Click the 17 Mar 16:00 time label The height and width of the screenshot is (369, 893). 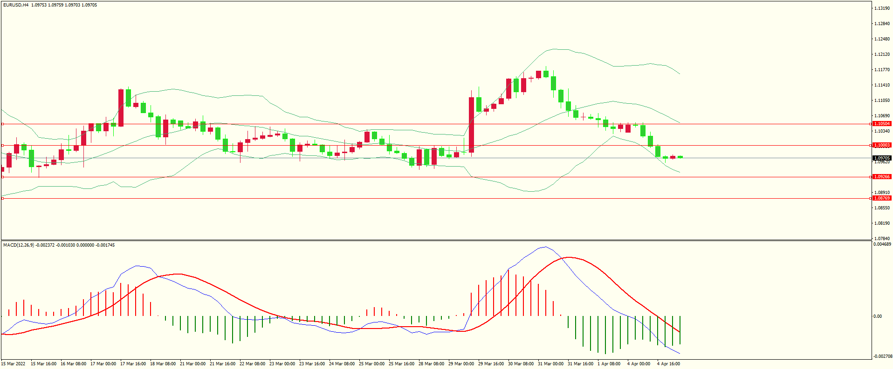click(x=133, y=364)
